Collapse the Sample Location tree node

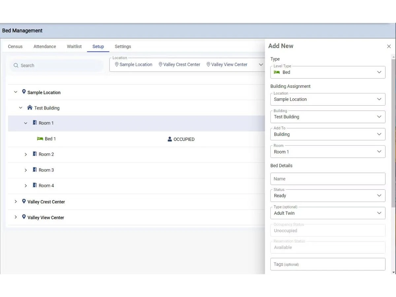coord(16,92)
